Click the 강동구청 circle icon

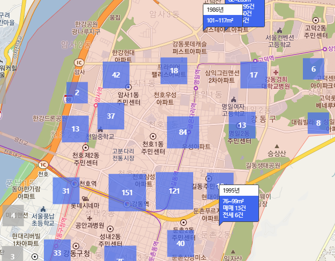tap(76, 246)
